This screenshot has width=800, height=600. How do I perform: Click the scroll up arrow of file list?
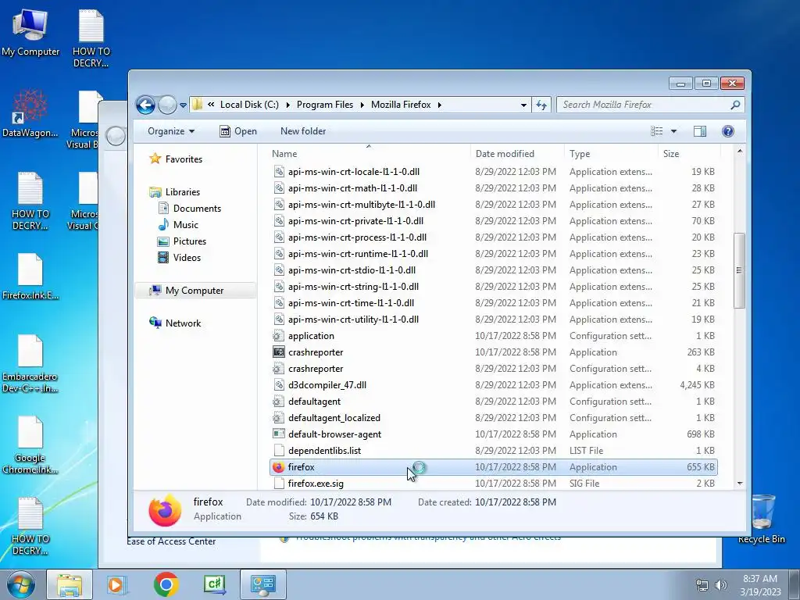pyautogui.click(x=740, y=151)
